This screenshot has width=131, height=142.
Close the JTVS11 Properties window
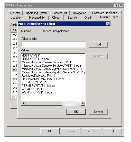pos(121,5)
